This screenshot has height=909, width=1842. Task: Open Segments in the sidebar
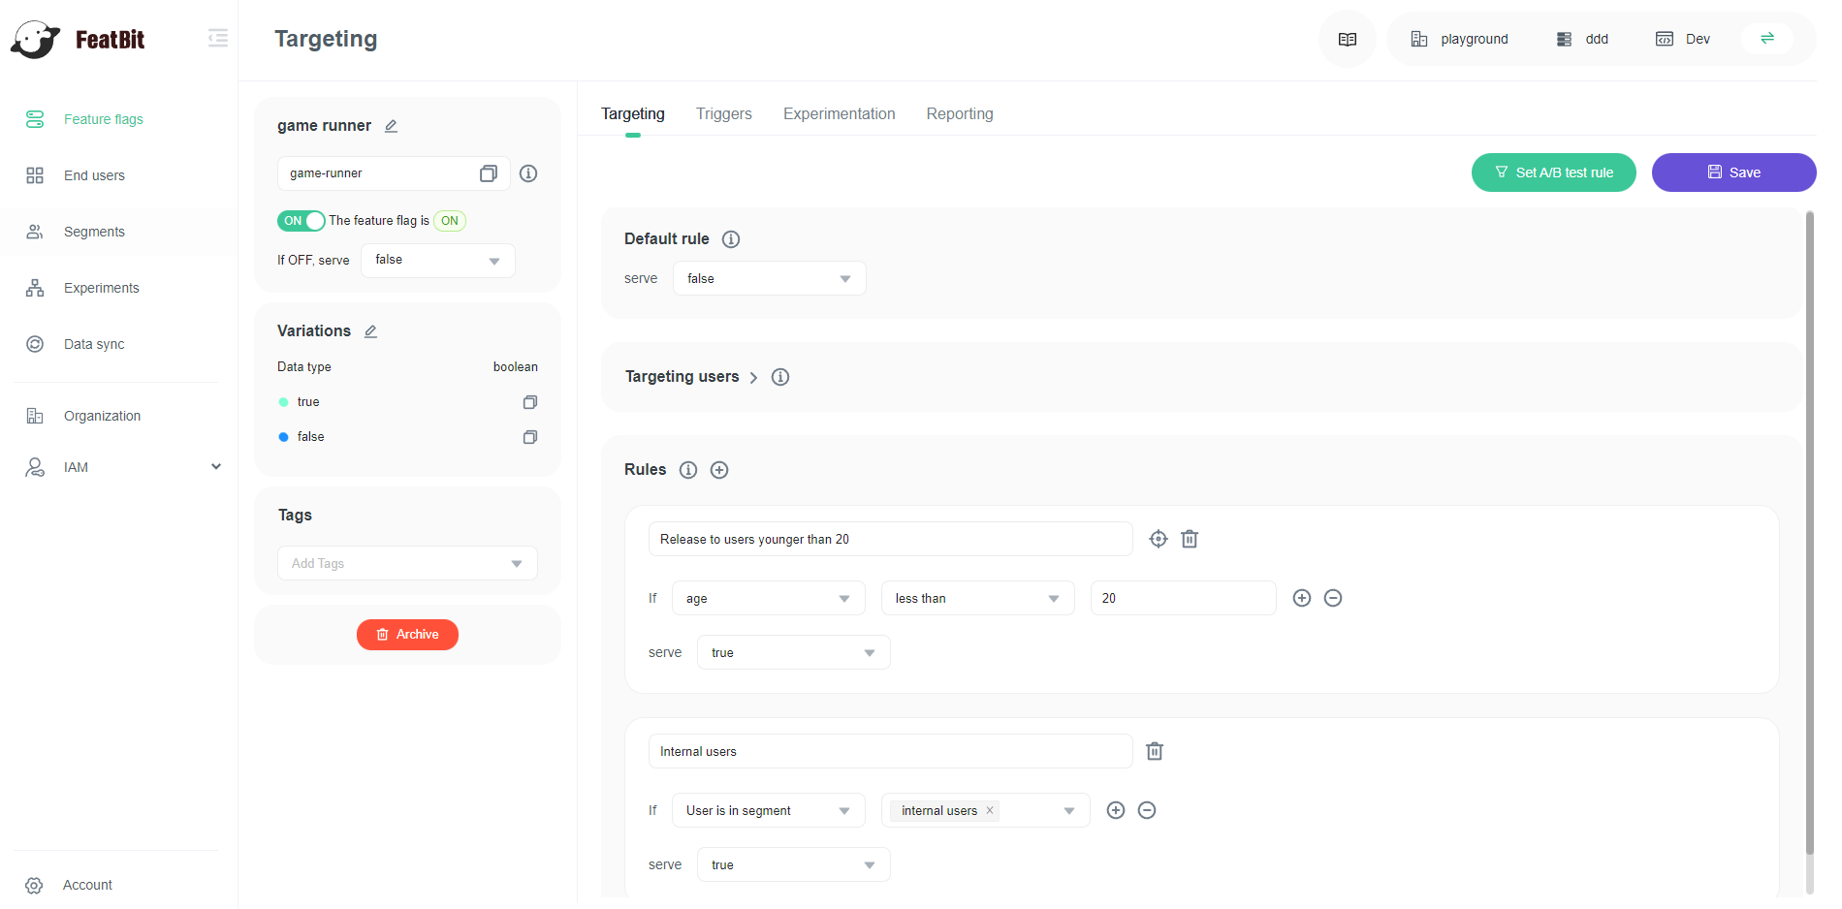(94, 232)
